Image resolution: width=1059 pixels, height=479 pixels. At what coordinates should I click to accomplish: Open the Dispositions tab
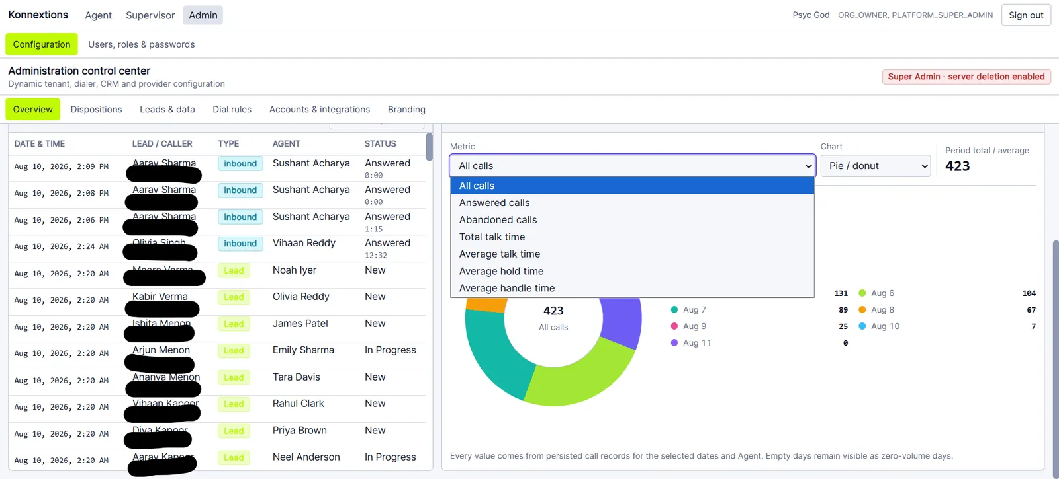click(97, 109)
